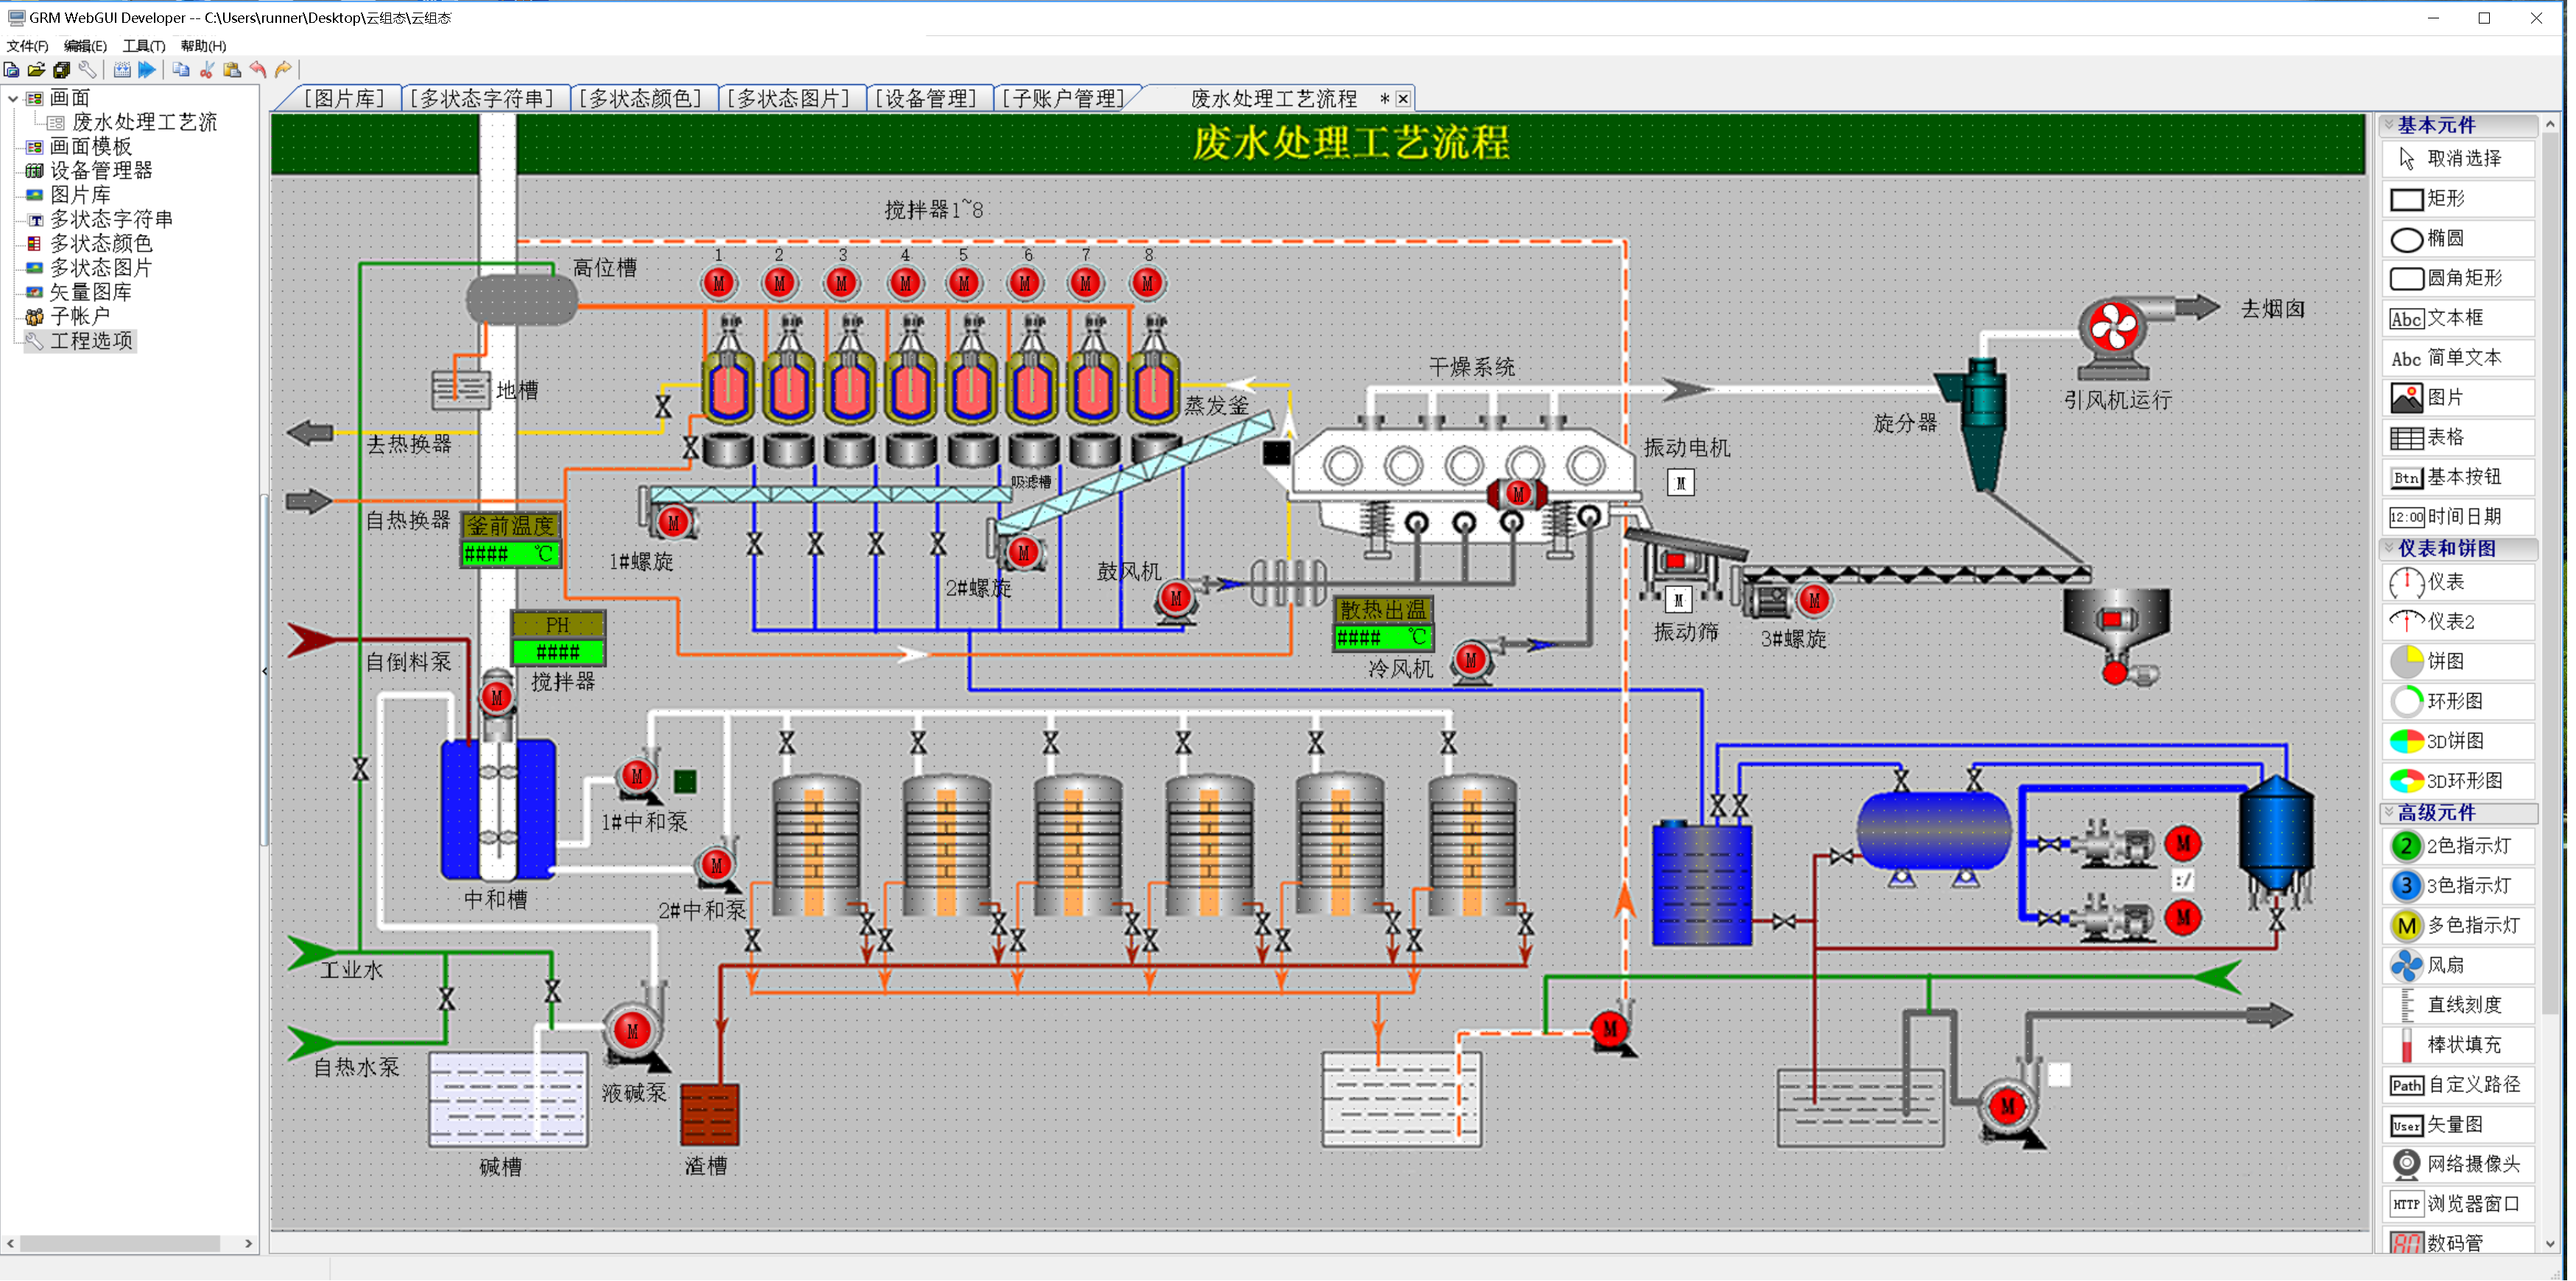
Task: Collapse the 仪表和饼图 palette section
Action: point(2389,548)
